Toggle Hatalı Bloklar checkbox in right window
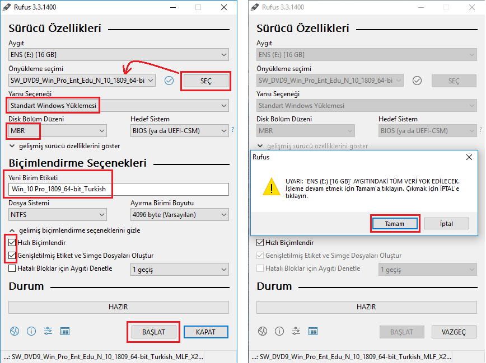Screen dimensions: 486x363 pyautogui.click(x=260, y=268)
